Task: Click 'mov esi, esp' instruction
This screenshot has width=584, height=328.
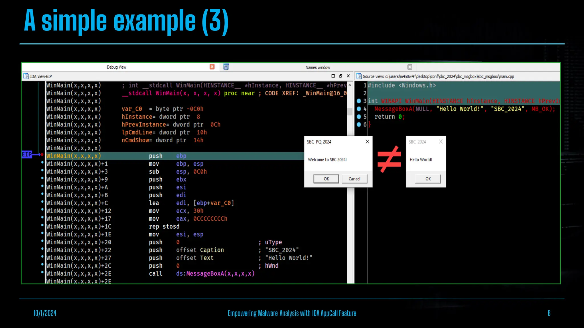Action: click(176, 234)
